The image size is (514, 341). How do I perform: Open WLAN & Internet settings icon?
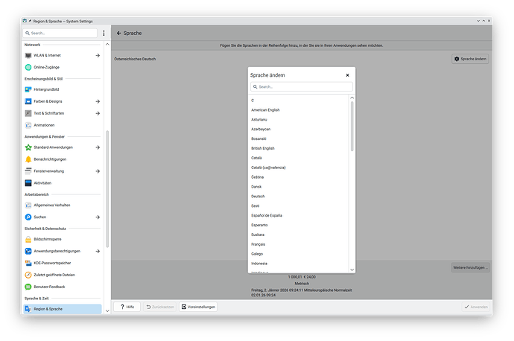28,55
